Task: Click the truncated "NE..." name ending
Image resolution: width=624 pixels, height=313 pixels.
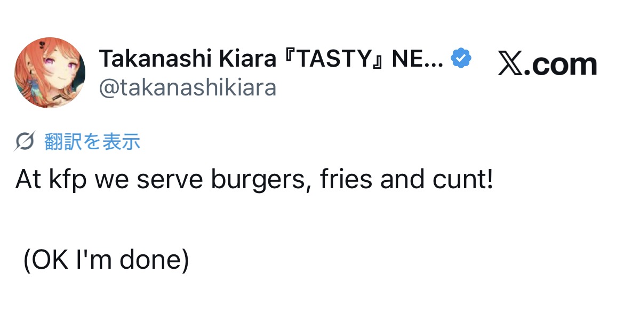Action: click(417, 59)
